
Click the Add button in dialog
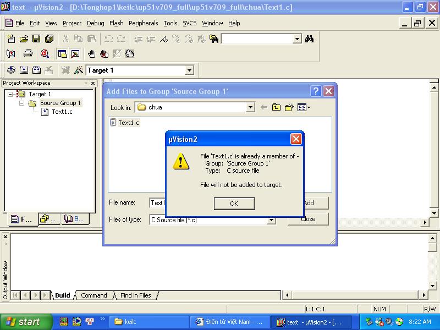pyautogui.click(x=316, y=203)
